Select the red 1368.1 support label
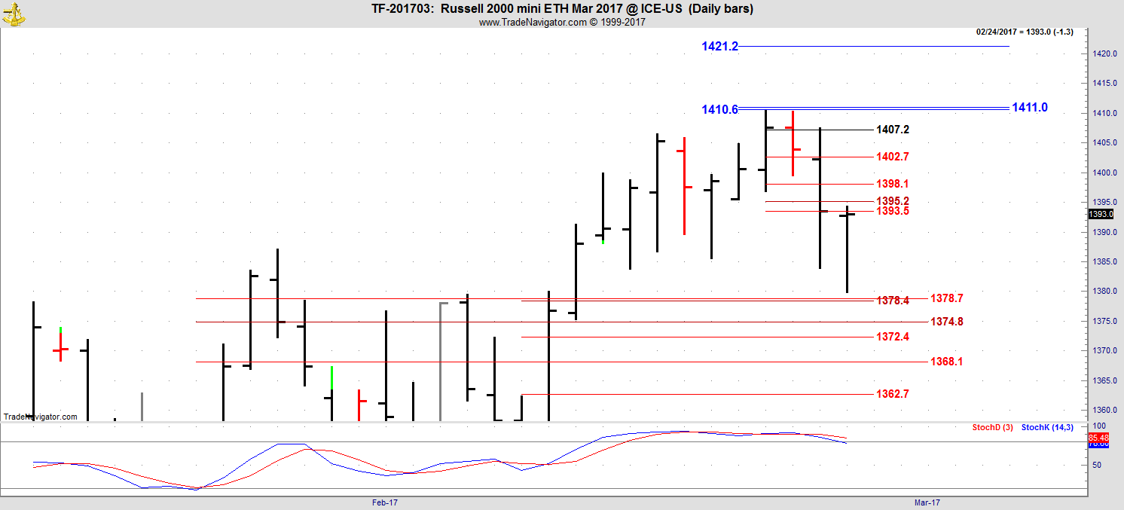Image resolution: width=1124 pixels, height=510 pixels. click(946, 362)
